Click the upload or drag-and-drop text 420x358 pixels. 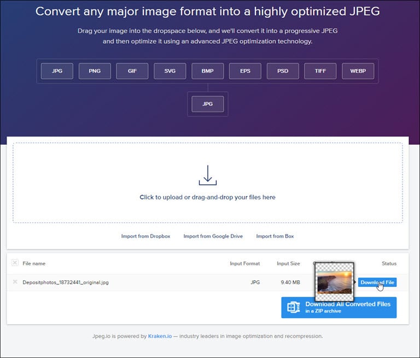coord(208,197)
